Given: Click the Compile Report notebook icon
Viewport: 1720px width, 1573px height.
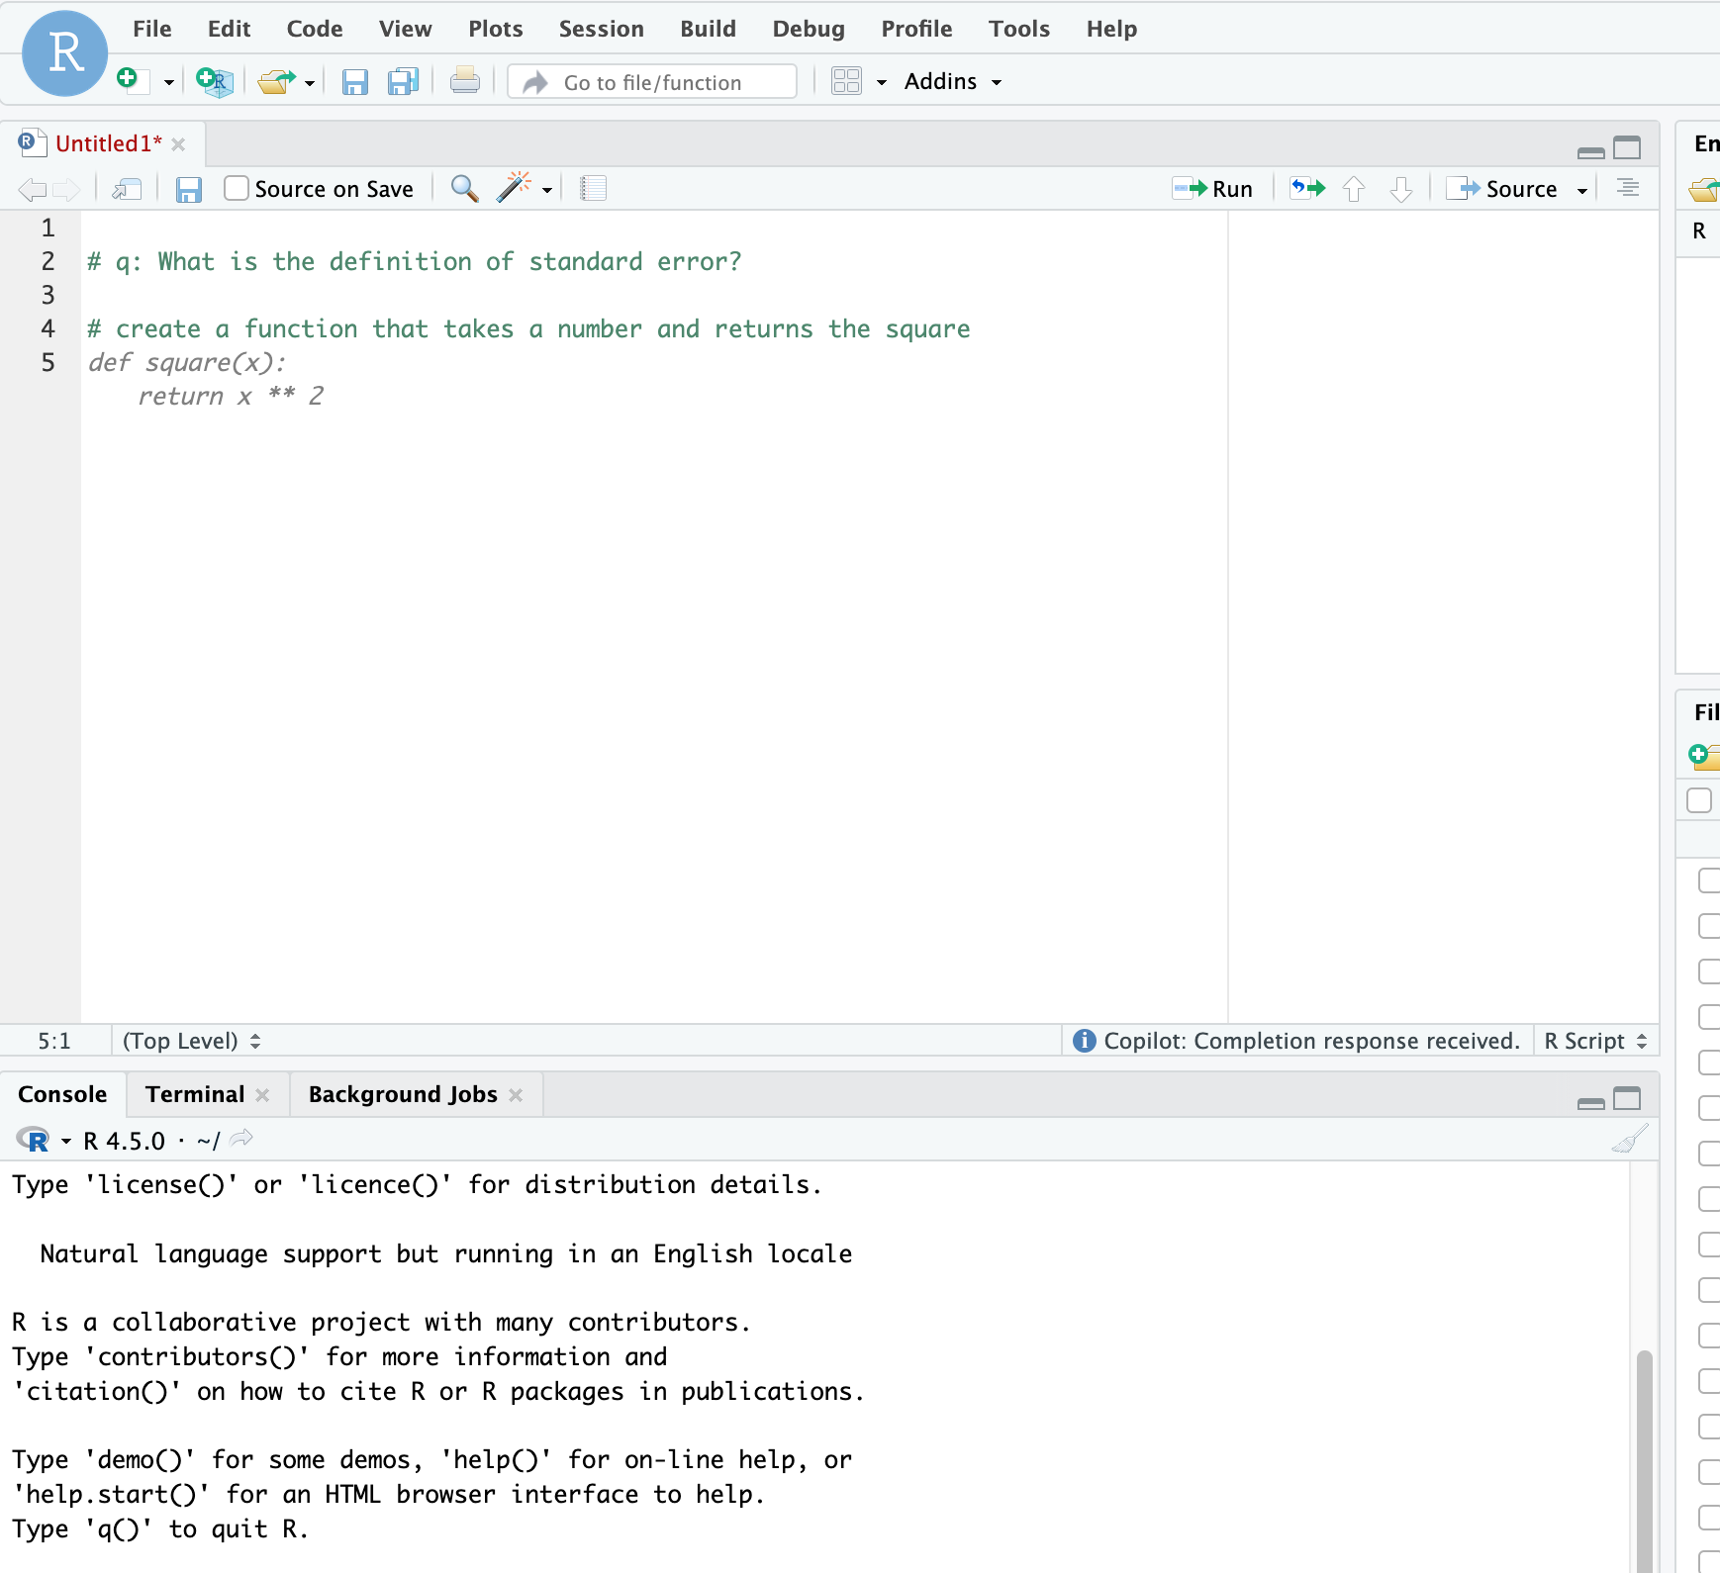Looking at the screenshot, I should click(593, 188).
